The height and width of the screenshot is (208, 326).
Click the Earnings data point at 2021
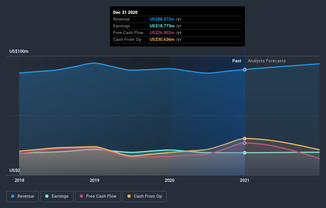(245, 153)
